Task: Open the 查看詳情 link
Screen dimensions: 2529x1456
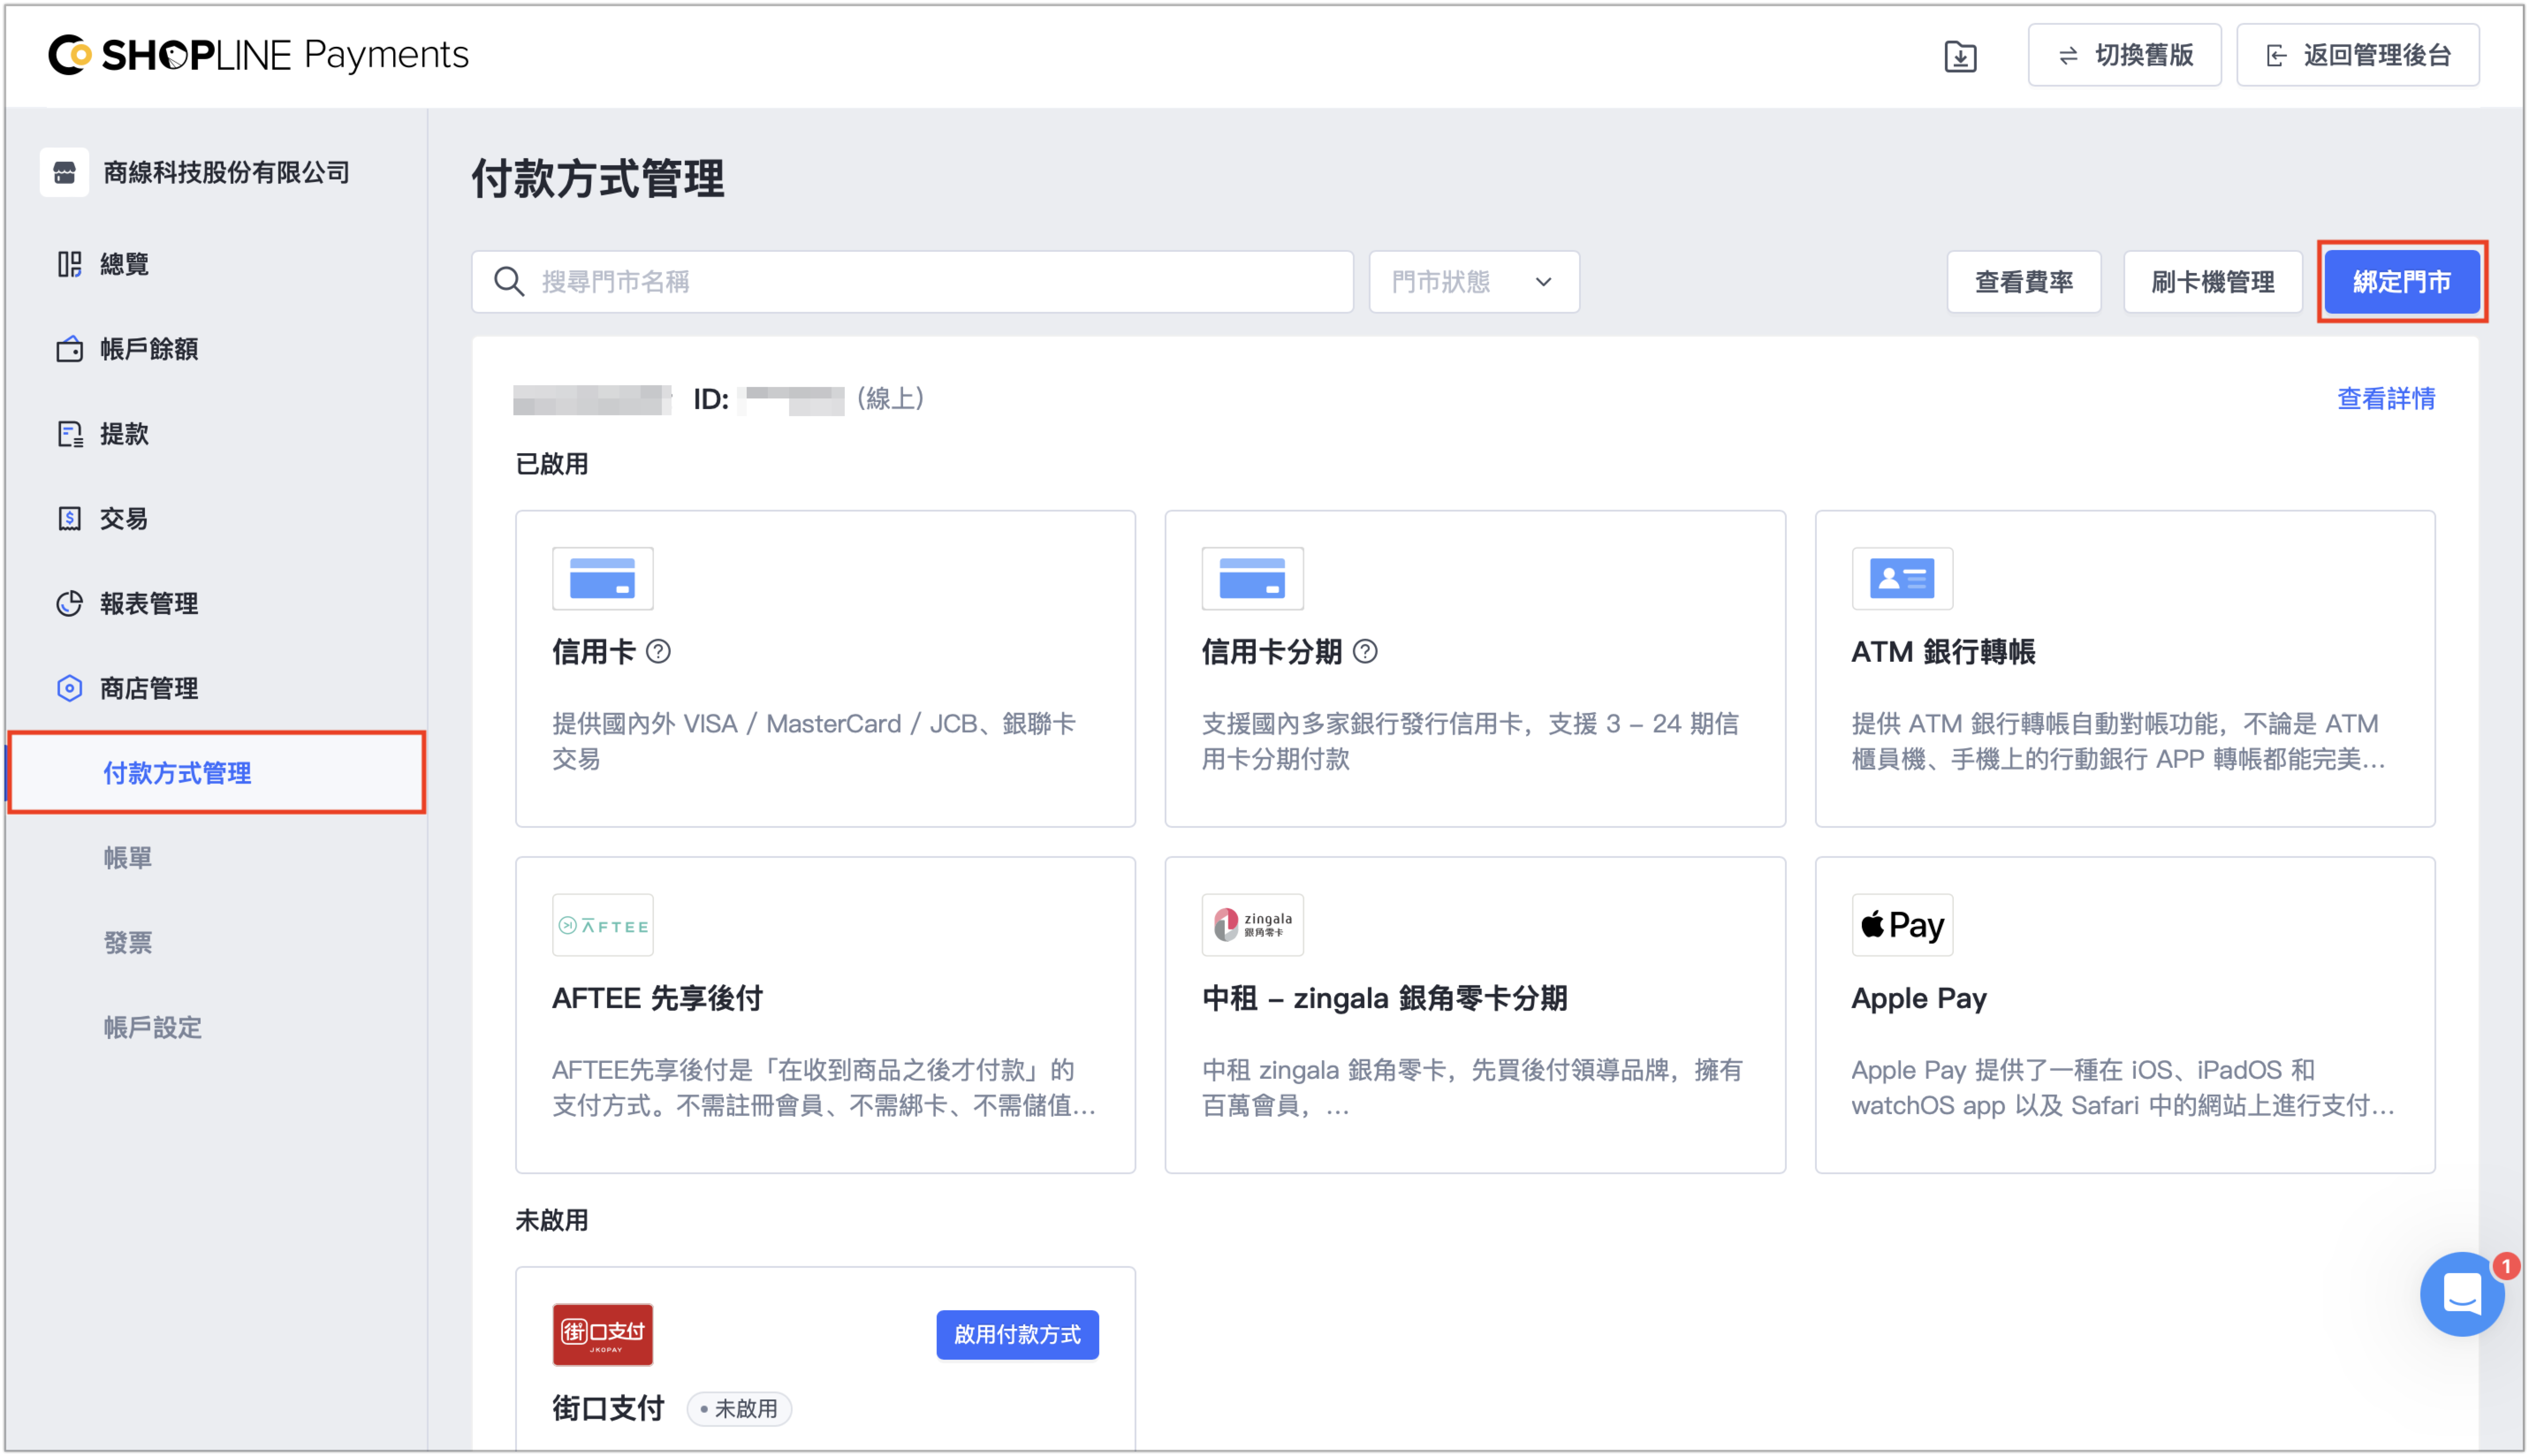Action: [x=2385, y=399]
